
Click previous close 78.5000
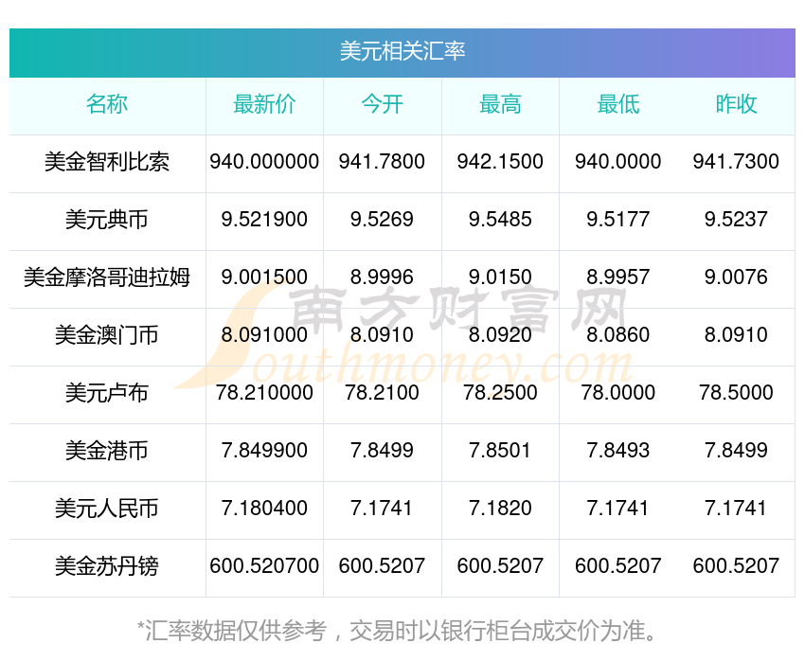736,393
